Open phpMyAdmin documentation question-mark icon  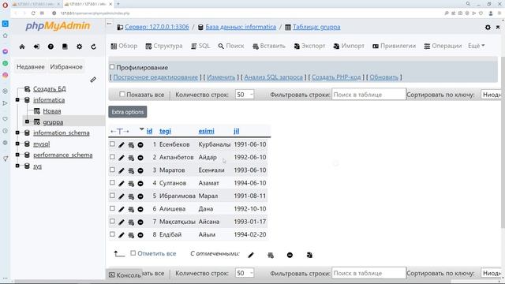point(50,47)
